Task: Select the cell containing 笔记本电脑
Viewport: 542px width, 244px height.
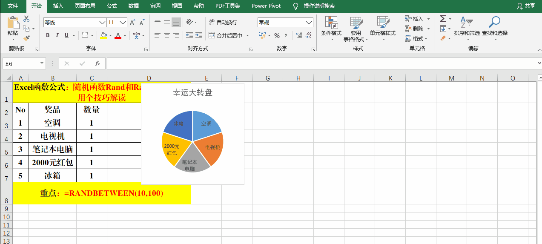Action: (53, 149)
